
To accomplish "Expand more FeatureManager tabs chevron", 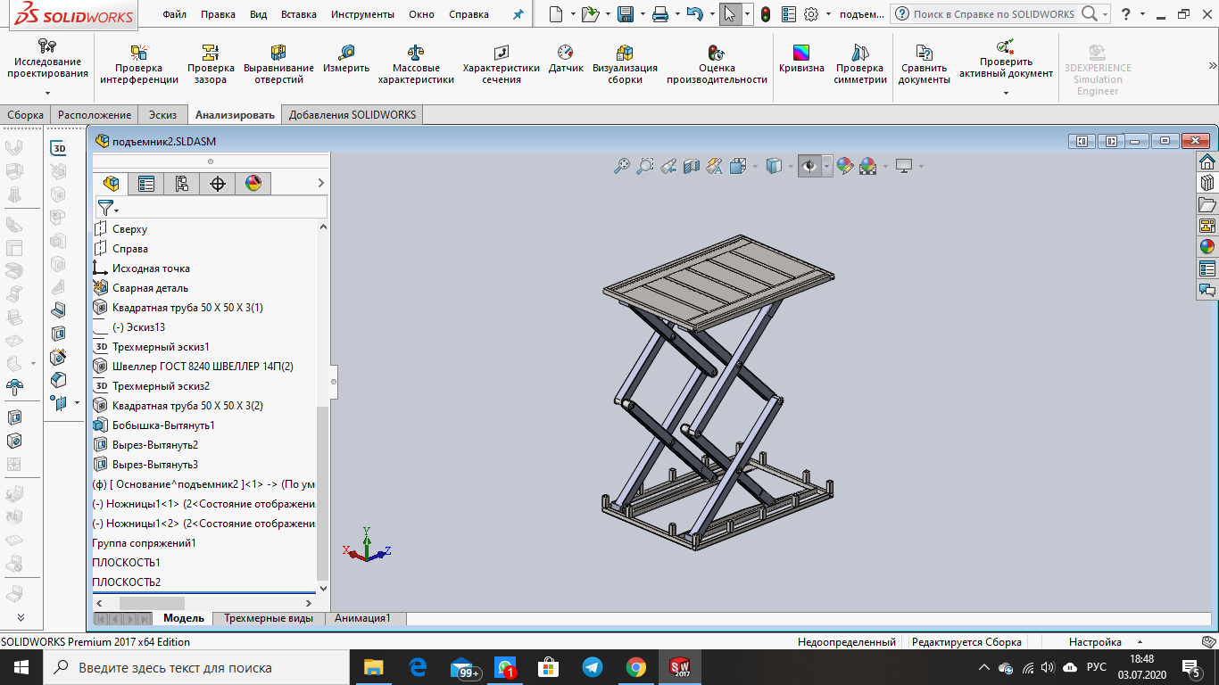I will click(x=320, y=183).
